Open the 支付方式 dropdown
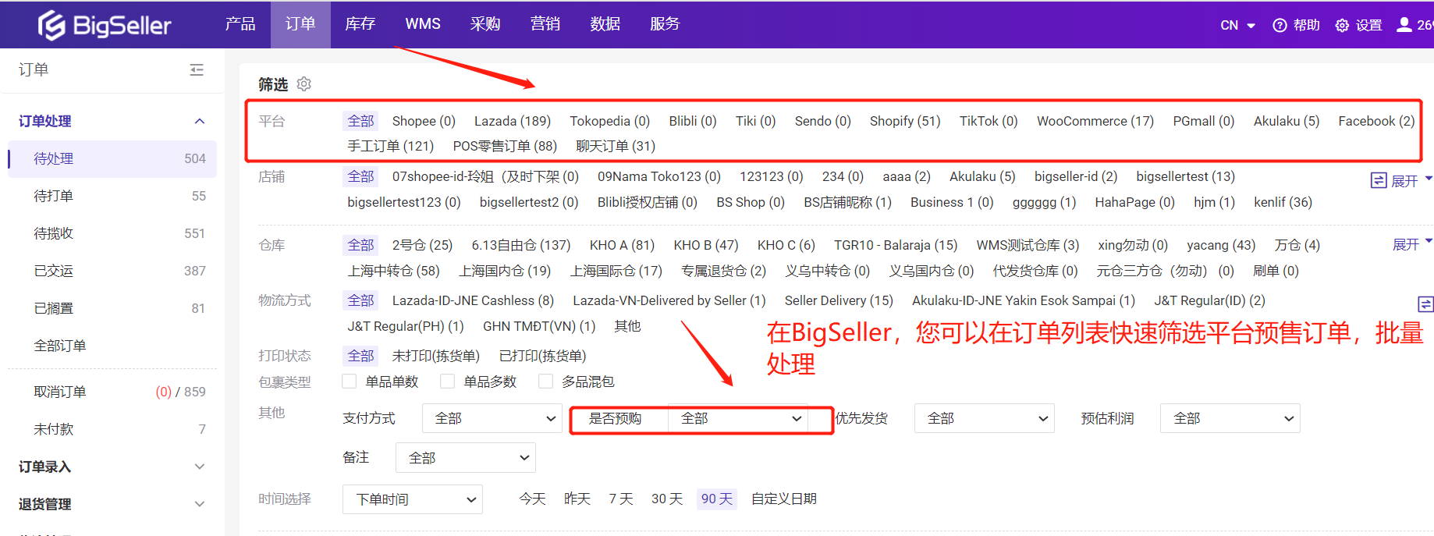 point(492,418)
